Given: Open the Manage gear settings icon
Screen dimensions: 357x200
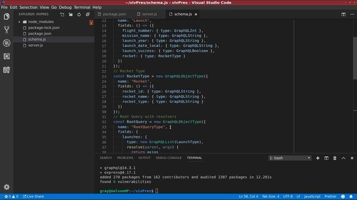Looking at the screenshot, I should click(x=7, y=187).
